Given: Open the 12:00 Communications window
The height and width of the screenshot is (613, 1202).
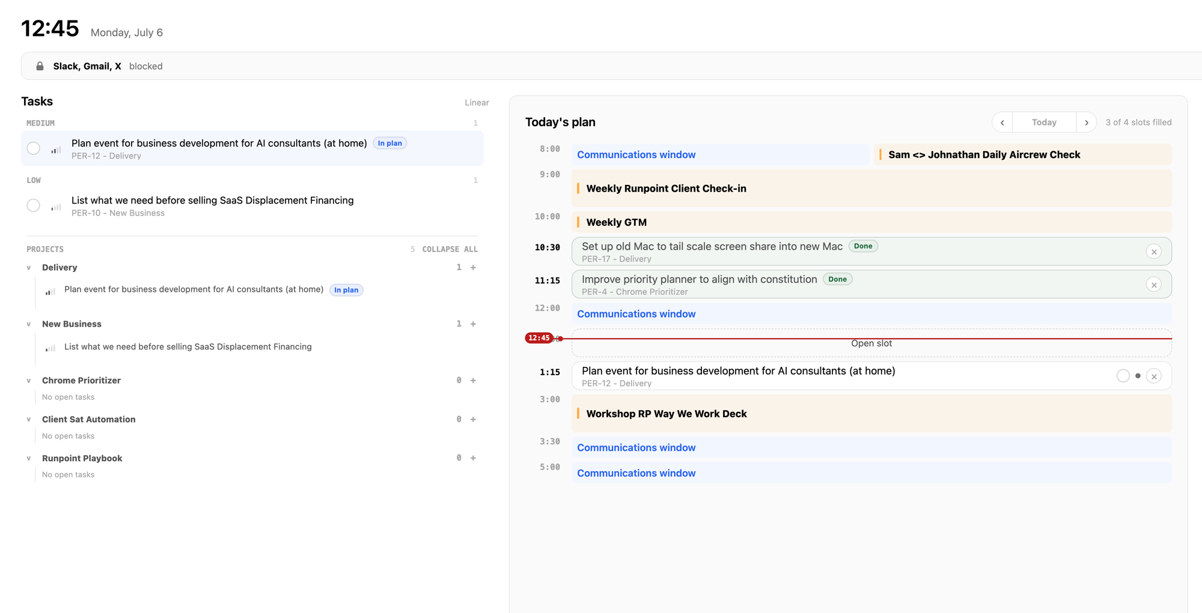Looking at the screenshot, I should [x=871, y=314].
